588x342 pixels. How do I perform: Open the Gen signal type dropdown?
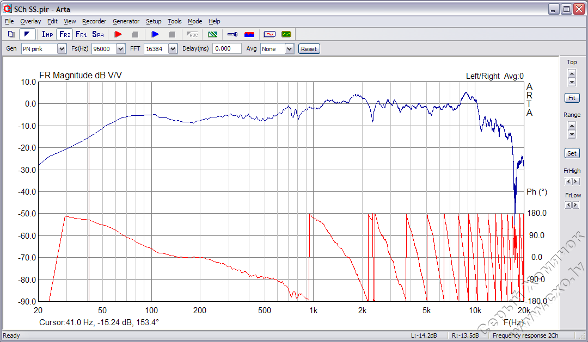62,49
